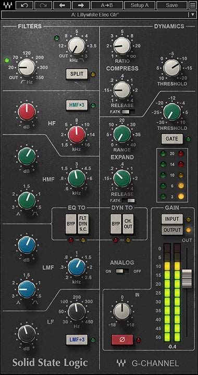Toggle the HMF×3 button
The image size is (198, 375).
click(x=77, y=105)
